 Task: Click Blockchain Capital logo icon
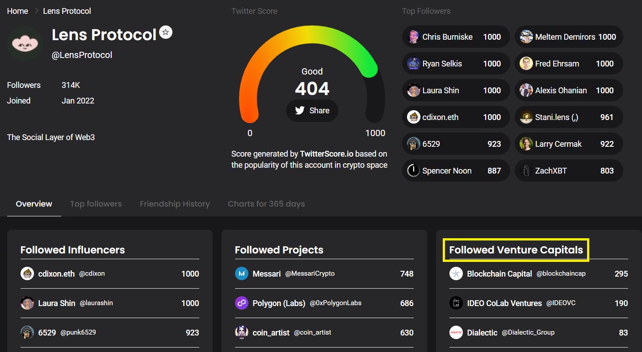click(456, 274)
